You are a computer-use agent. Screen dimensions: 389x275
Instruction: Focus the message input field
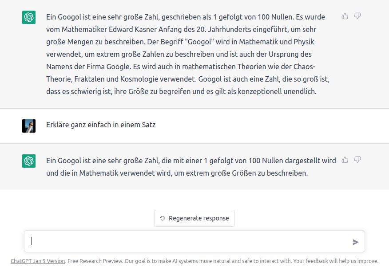[x=187, y=242]
